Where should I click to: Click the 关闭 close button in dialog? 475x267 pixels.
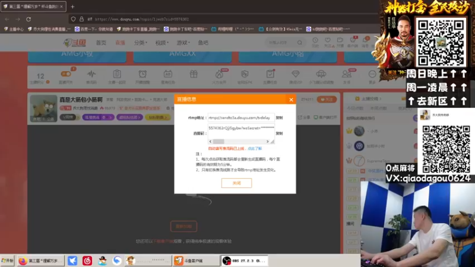(x=236, y=183)
